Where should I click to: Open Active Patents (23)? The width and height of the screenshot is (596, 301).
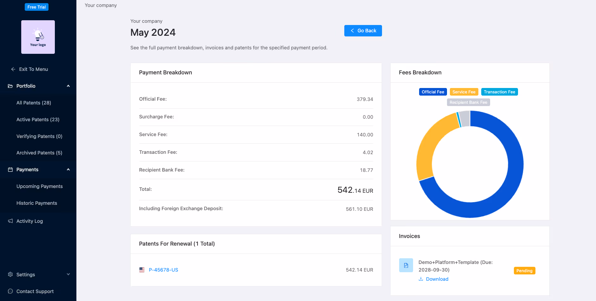pos(38,120)
